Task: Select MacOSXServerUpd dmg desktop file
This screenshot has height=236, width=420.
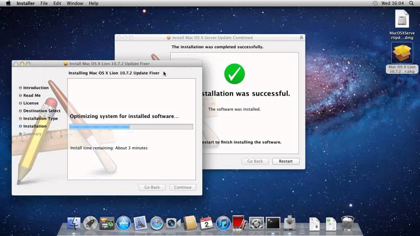Action: coord(402,25)
